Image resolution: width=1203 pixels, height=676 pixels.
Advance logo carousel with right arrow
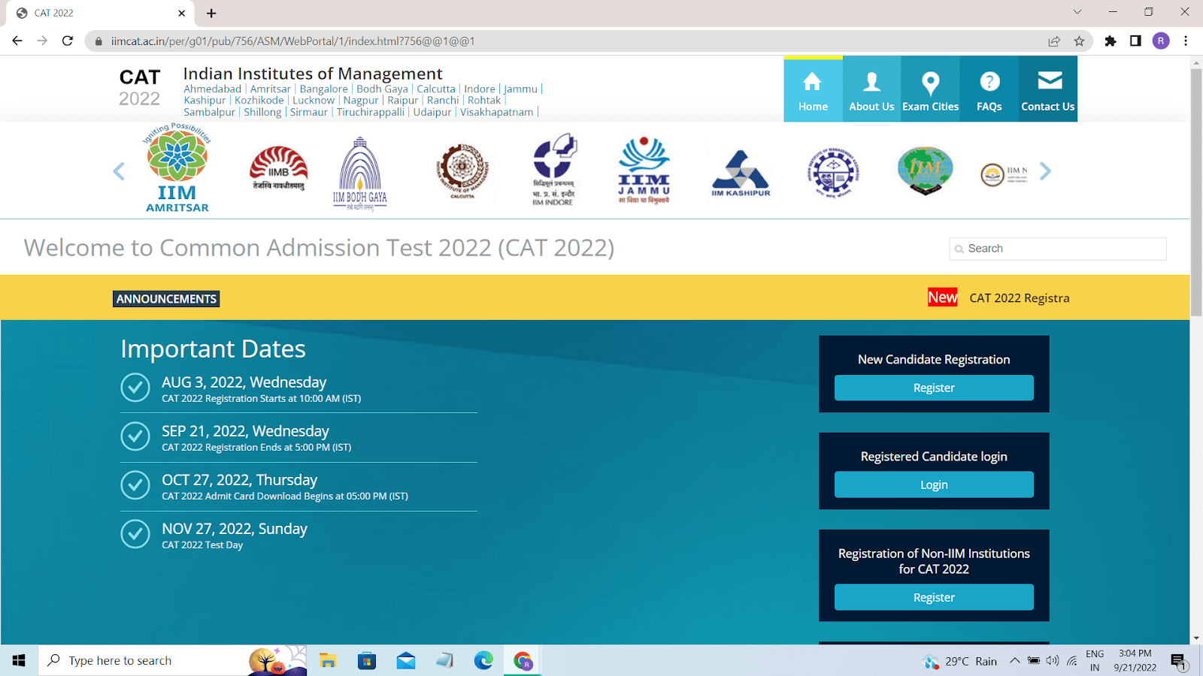[x=1045, y=171]
